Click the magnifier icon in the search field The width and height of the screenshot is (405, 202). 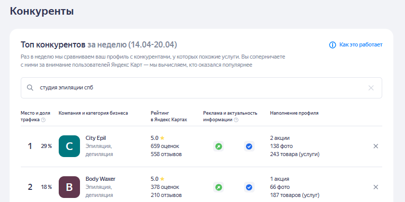pyautogui.click(x=30, y=88)
